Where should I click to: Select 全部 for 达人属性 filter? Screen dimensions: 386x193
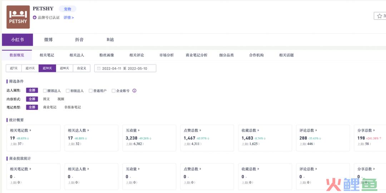pos(32,91)
